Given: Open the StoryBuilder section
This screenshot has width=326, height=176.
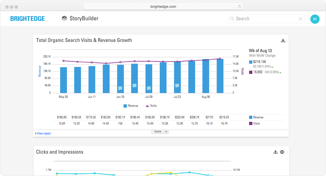Looking at the screenshot, I should (84, 19).
